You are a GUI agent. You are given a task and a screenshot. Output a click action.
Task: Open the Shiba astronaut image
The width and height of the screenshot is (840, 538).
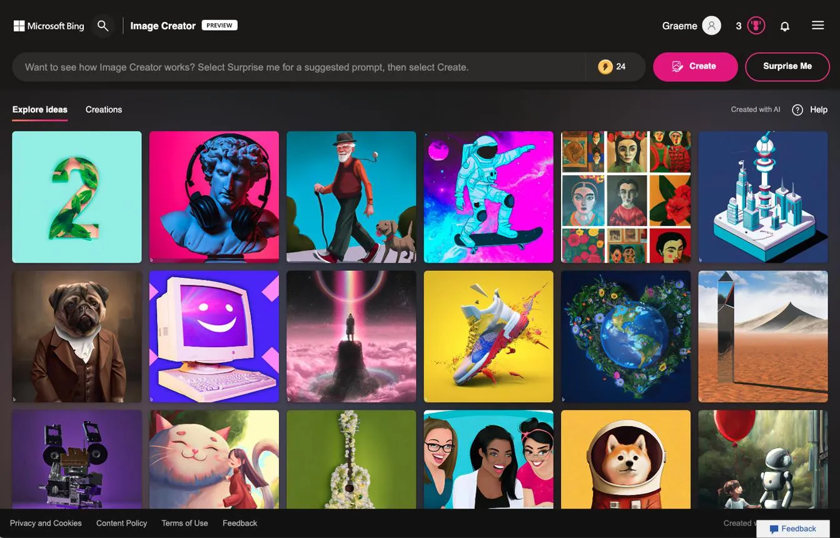pyautogui.click(x=626, y=460)
